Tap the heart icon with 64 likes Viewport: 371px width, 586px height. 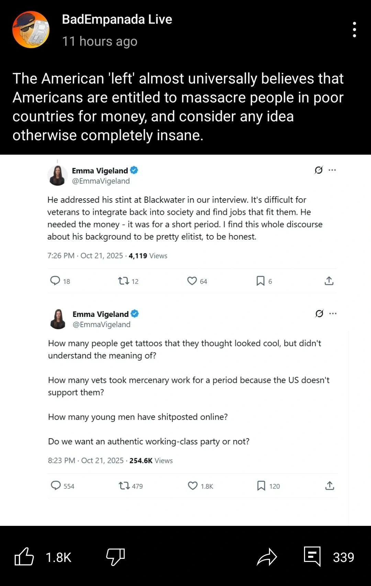(192, 281)
